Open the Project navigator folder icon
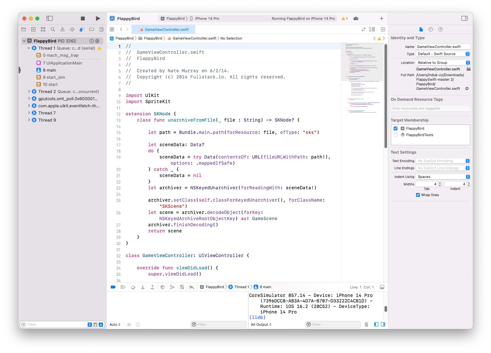Viewport: 491px width, 353px height. pos(23,29)
